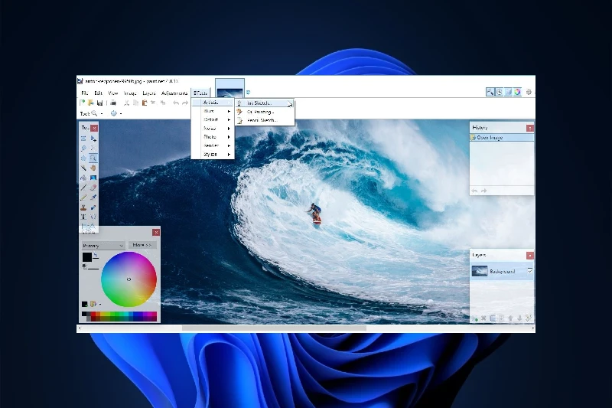Screen dimensions: 612x408
Task: Select the Paint Bucket tool
Action: click(x=83, y=178)
